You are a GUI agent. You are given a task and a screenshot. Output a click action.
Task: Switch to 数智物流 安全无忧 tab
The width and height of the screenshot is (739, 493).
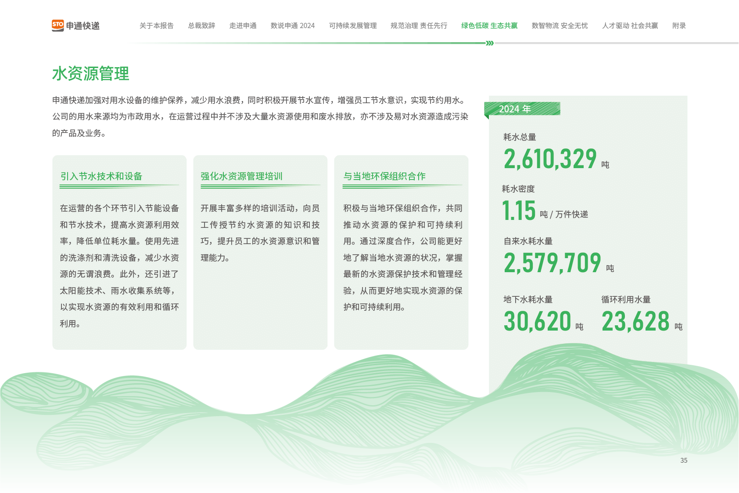pos(560,25)
